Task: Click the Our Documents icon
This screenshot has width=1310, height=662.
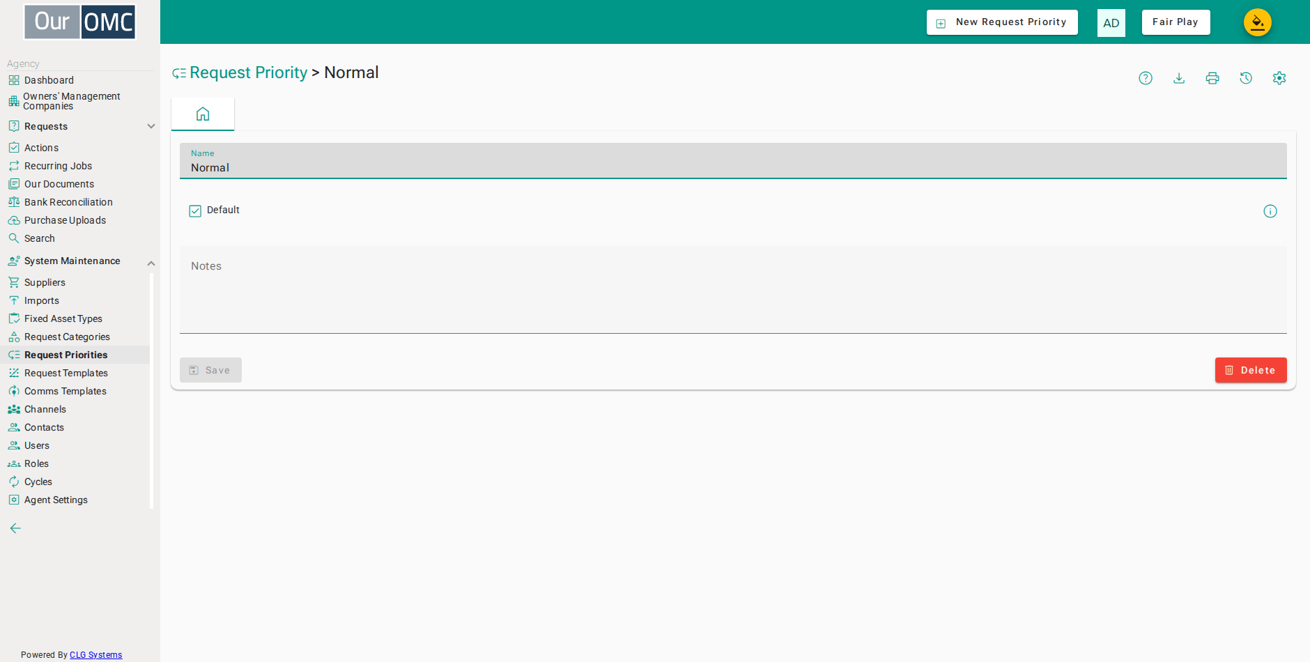Action: [x=14, y=184]
